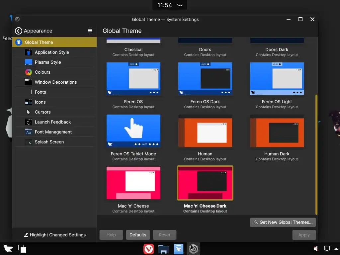Select the Feren OS Light theme thumbnail
Image resolution: width=340 pixels, height=255 pixels.
coord(277,79)
